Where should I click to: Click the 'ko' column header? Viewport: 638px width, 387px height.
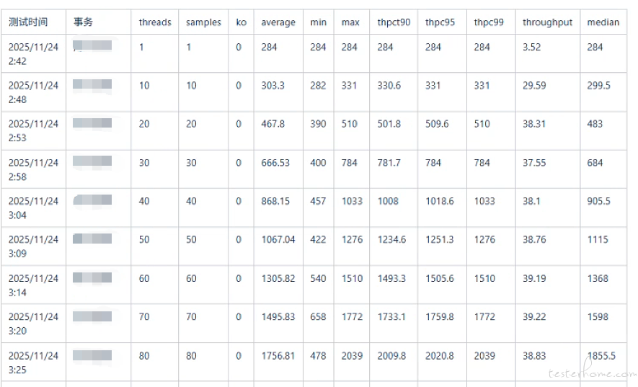pyautogui.click(x=241, y=22)
